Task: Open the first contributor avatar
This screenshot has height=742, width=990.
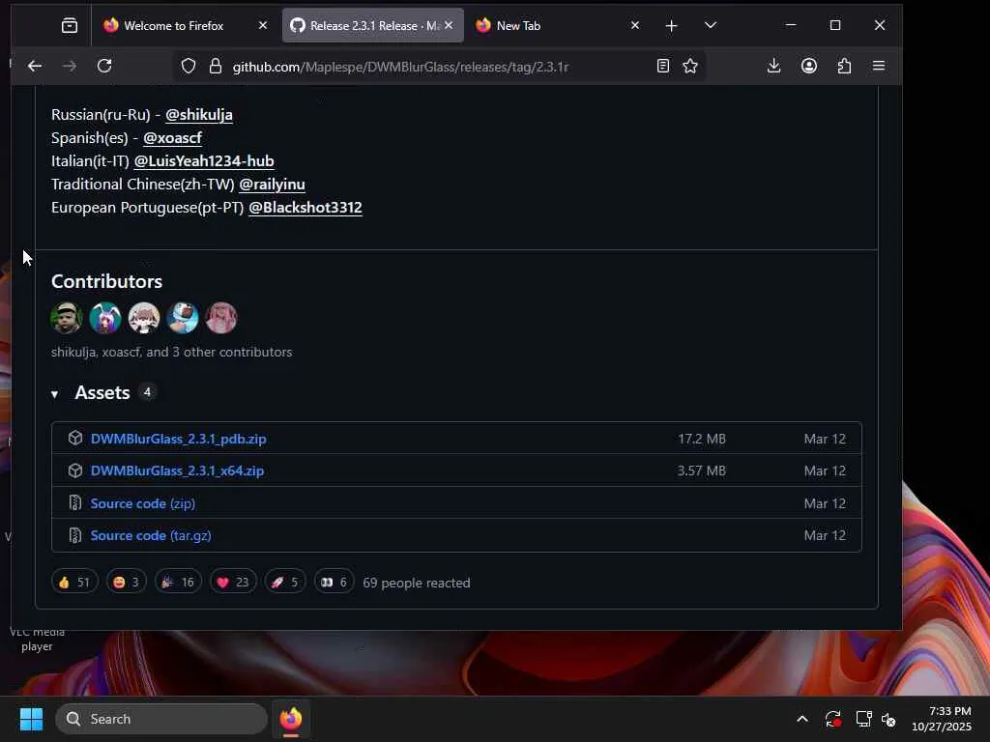Action: [67, 317]
